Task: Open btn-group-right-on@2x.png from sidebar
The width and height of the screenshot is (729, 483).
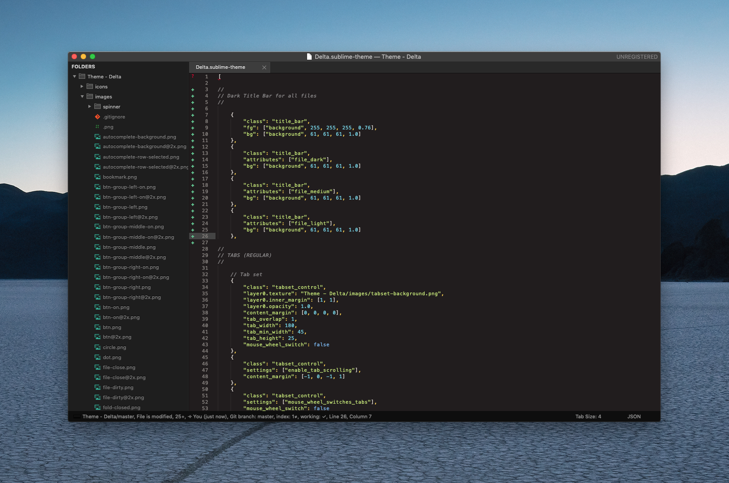Action: [136, 277]
